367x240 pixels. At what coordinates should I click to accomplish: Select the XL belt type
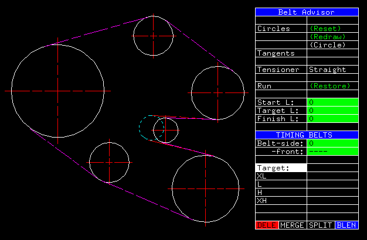click(x=281, y=176)
